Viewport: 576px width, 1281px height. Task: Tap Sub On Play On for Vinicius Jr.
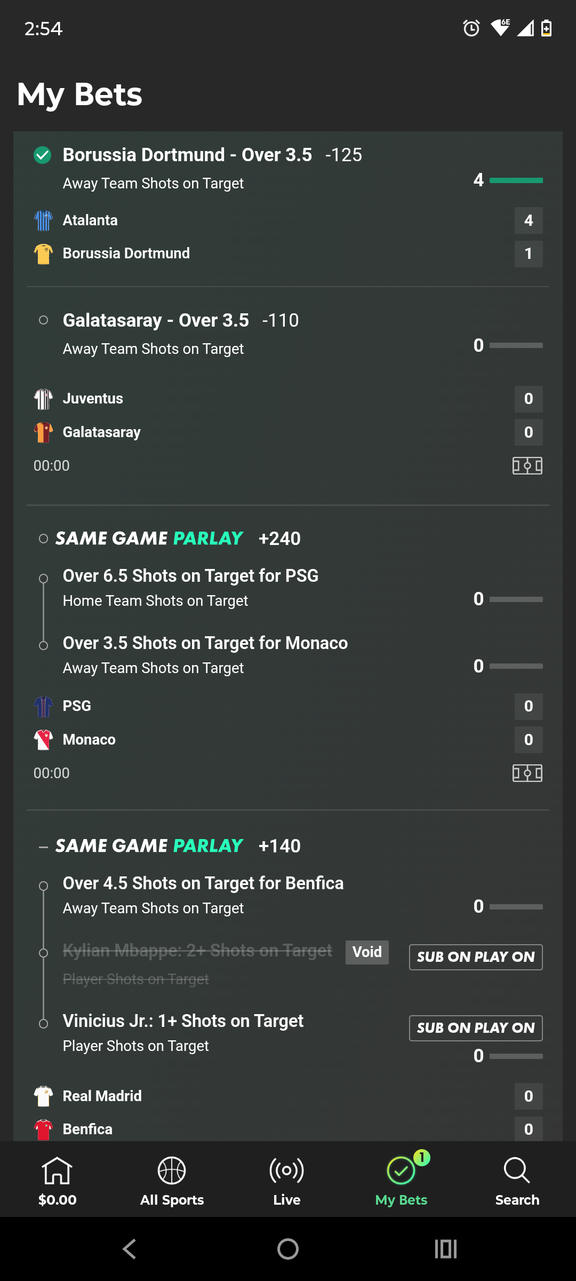click(476, 1028)
